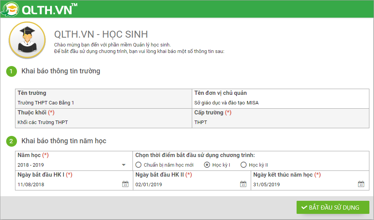The height and width of the screenshot is (220, 374).
Task: Click the Bắt đầu sử dụng button
Action: point(333,208)
